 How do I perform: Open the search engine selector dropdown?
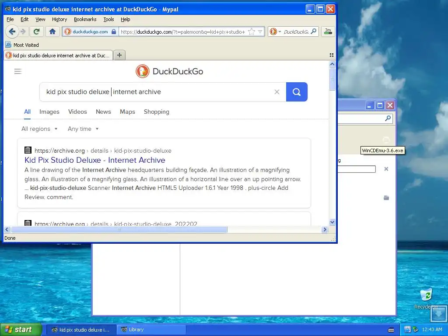tap(276, 31)
